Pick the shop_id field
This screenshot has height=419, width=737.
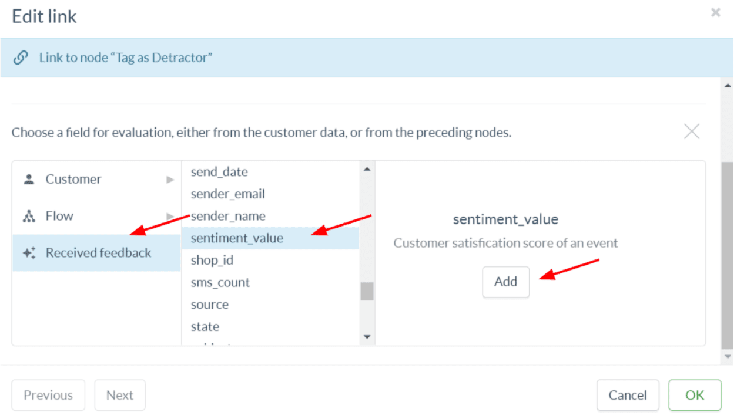(212, 260)
